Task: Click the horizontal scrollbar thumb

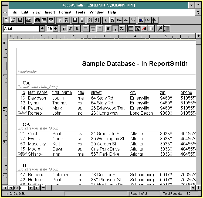Action: (x=49, y=188)
